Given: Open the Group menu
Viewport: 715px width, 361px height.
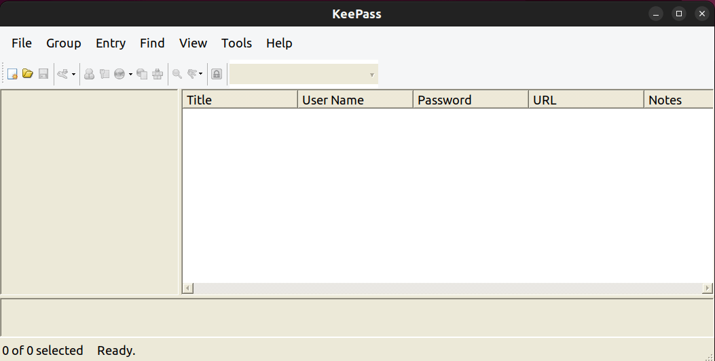Looking at the screenshot, I should pos(63,43).
